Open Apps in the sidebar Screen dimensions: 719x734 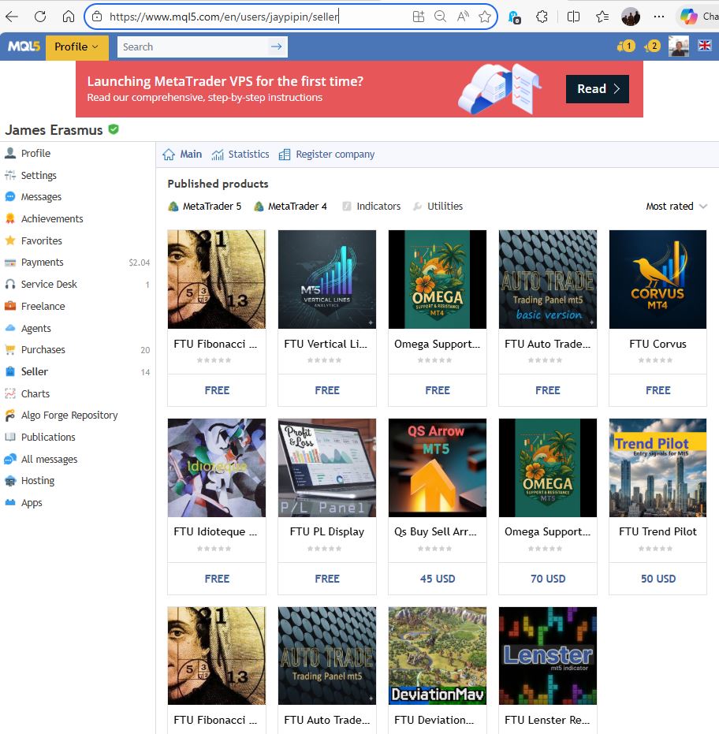point(32,503)
